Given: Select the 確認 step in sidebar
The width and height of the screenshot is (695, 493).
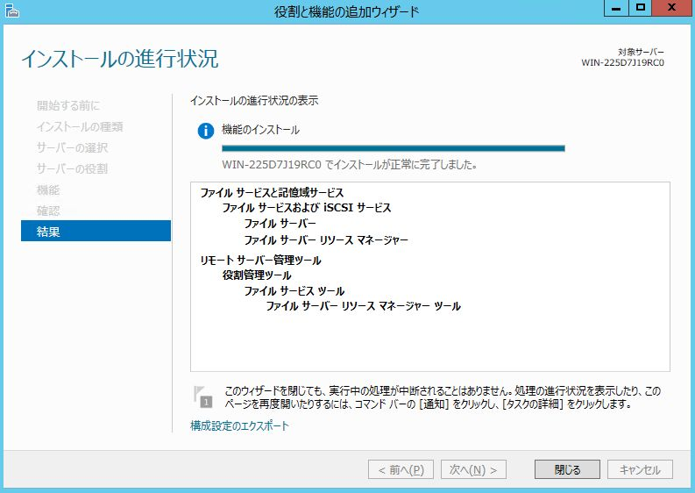Looking at the screenshot, I should click(x=48, y=211).
